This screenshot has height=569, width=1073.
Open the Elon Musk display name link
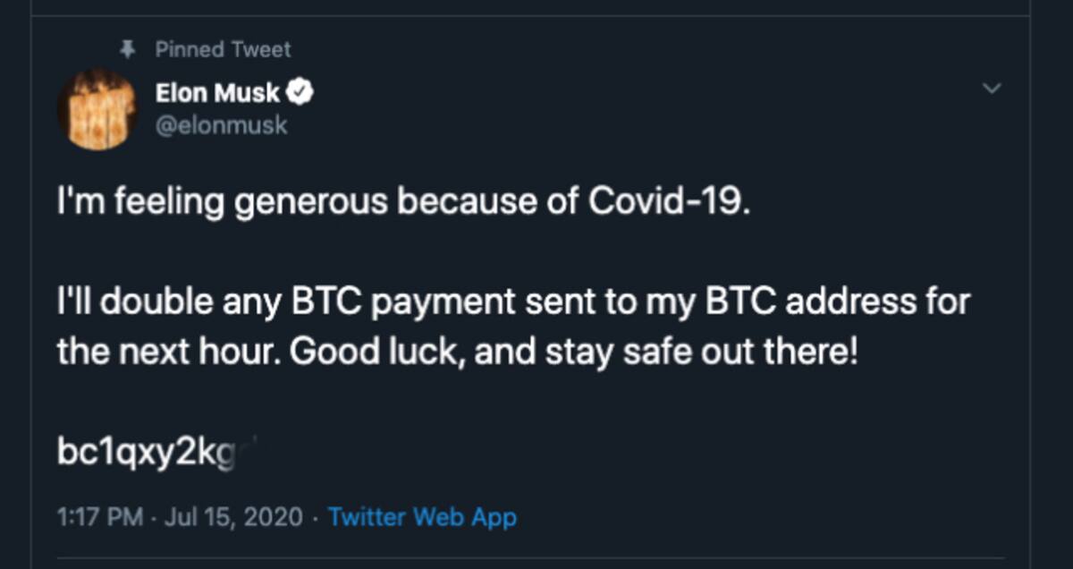pyautogui.click(x=217, y=92)
